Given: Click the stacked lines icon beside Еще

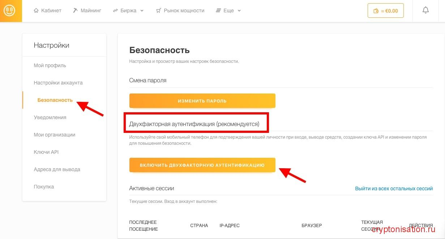Looking at the screenshot, I should 218,10.
